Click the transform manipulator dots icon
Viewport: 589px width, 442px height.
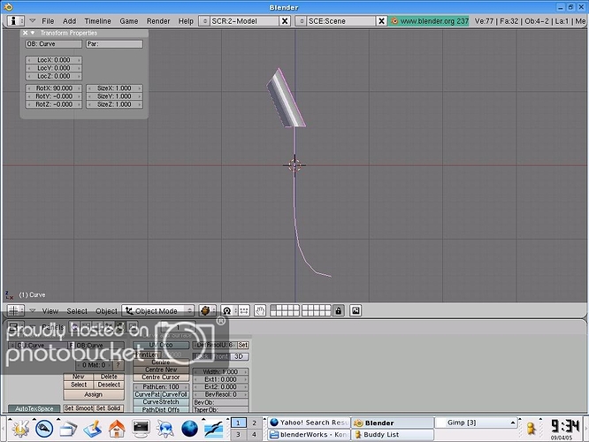(244, 310)
